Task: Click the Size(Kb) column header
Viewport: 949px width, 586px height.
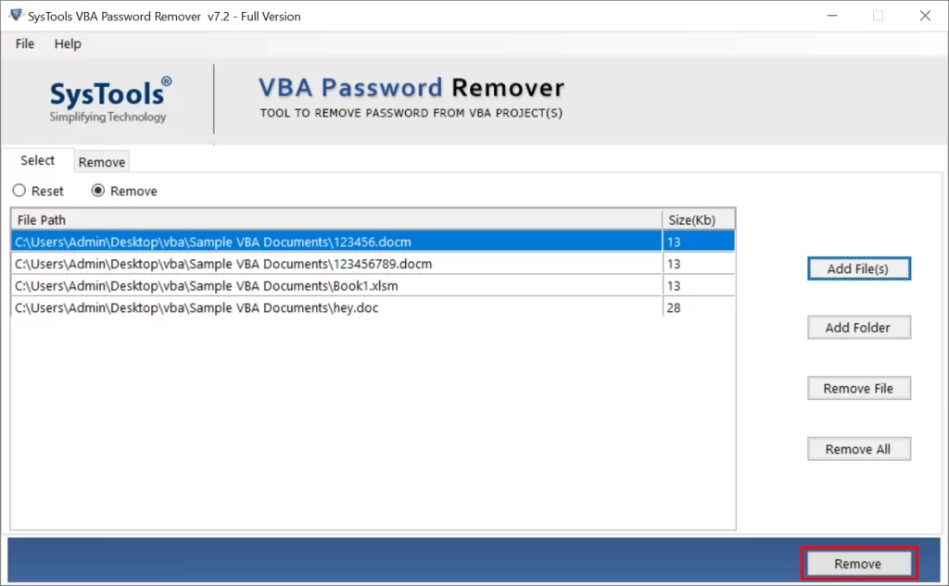Action: (699, 219)
